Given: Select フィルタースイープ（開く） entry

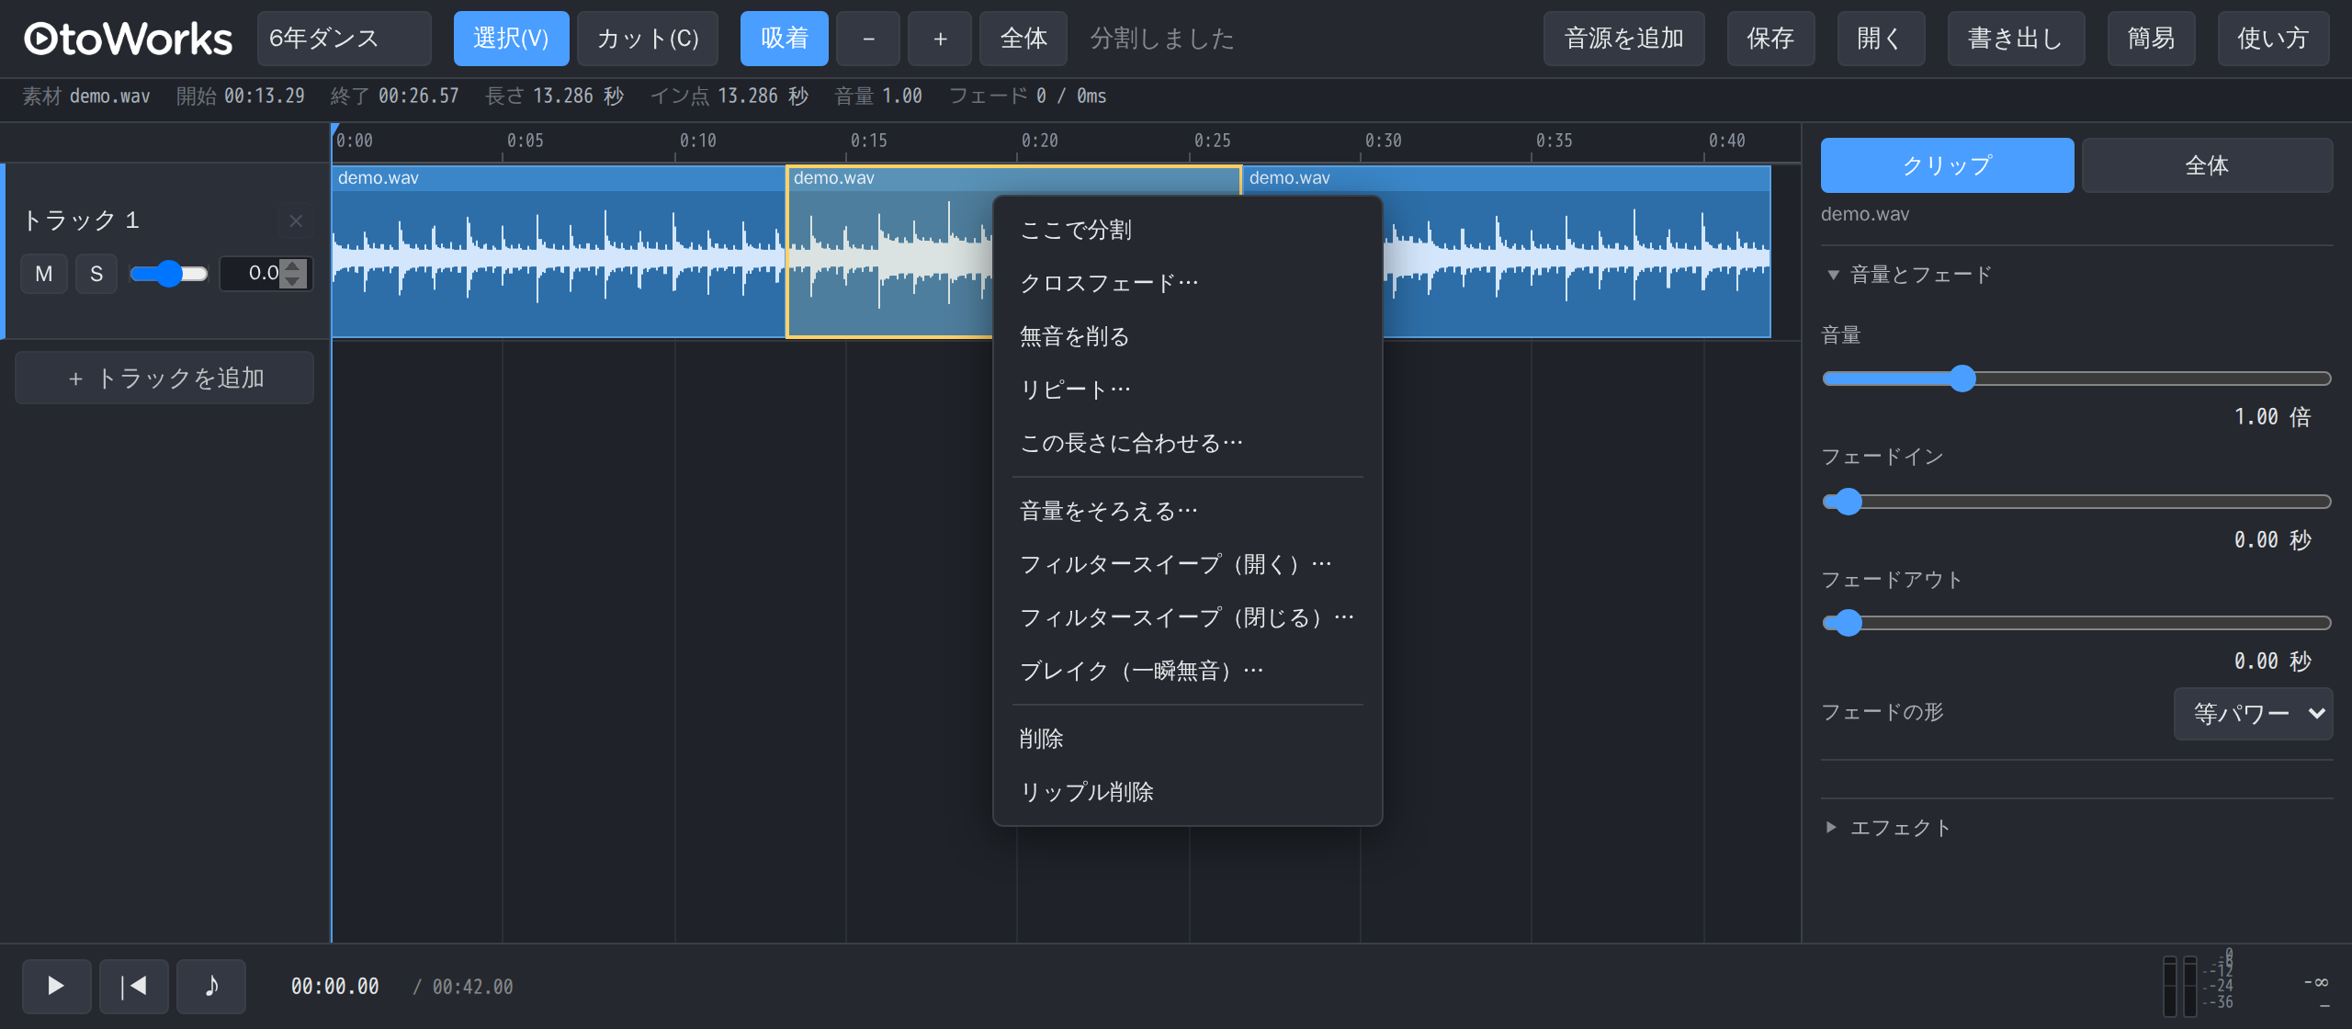Looking at the screenshot, I should tap(1187, 564).
